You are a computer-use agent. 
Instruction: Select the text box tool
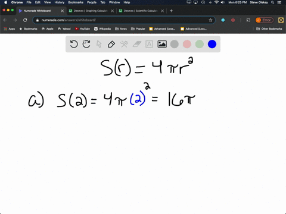coord(149,44)
